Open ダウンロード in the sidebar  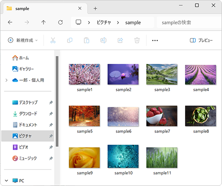pos(25,113)
